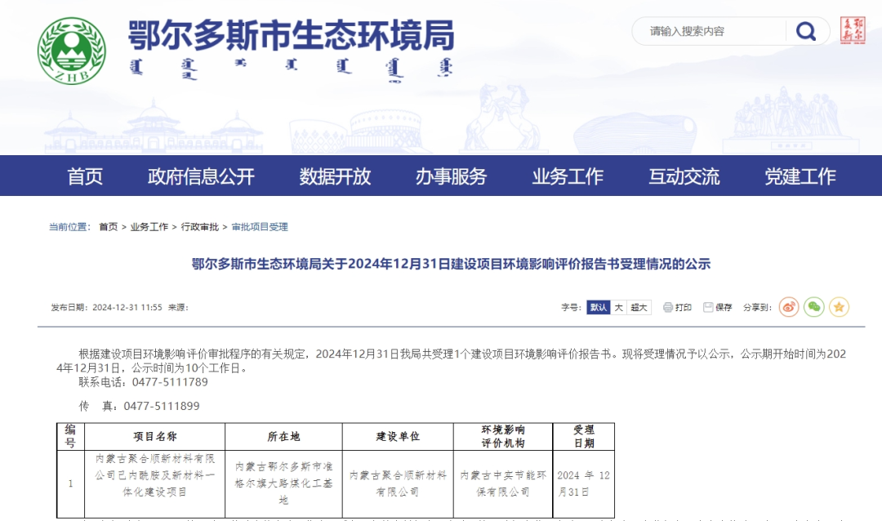This screenshot has height=521, width=882.
Task: Set font size to 默认
Action: click(599, 308)
